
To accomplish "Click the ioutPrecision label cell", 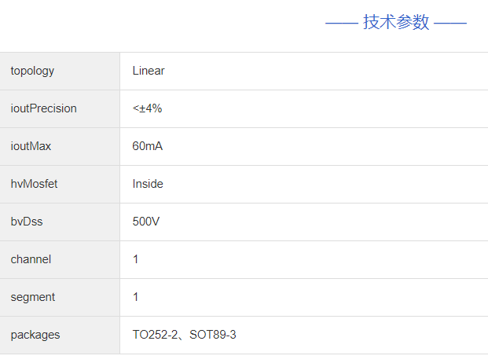I will (43, 108).
